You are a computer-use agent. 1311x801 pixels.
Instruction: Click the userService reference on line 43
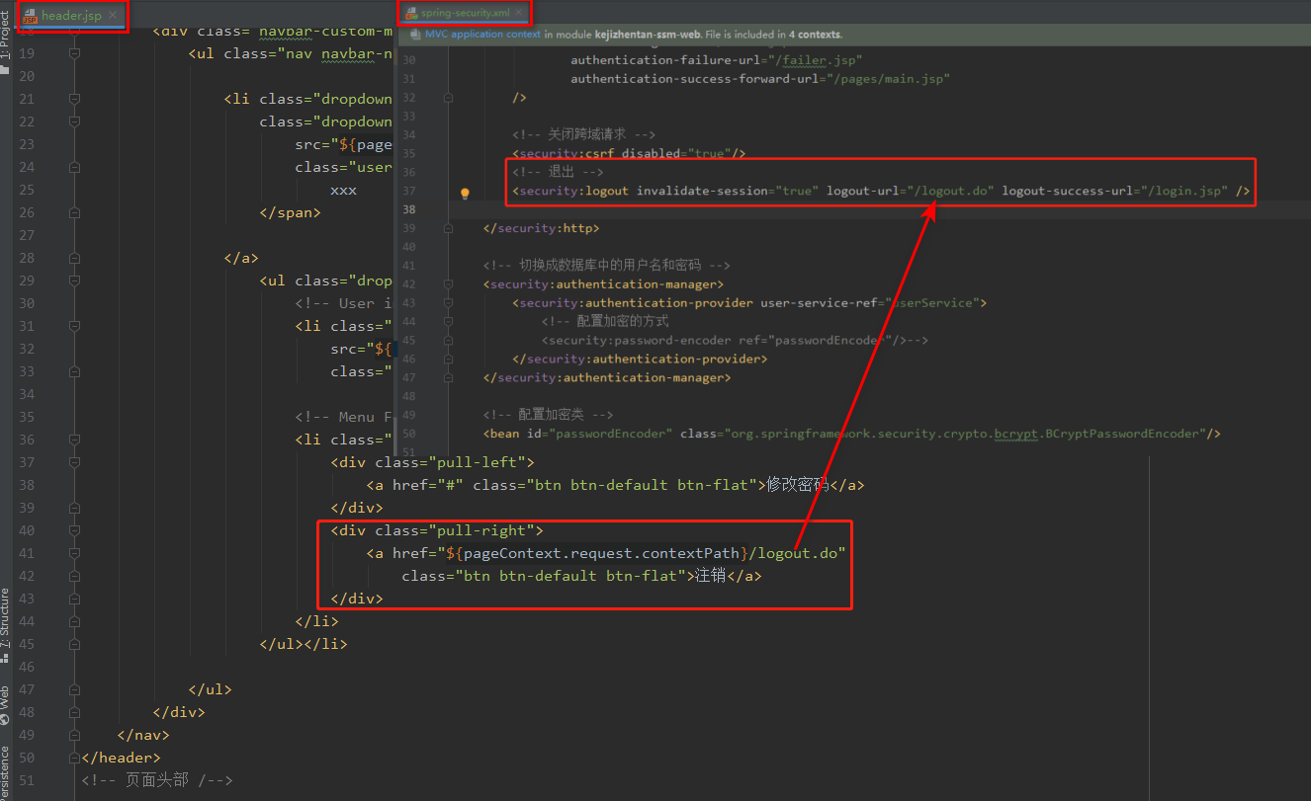click(x=934, y=303)
